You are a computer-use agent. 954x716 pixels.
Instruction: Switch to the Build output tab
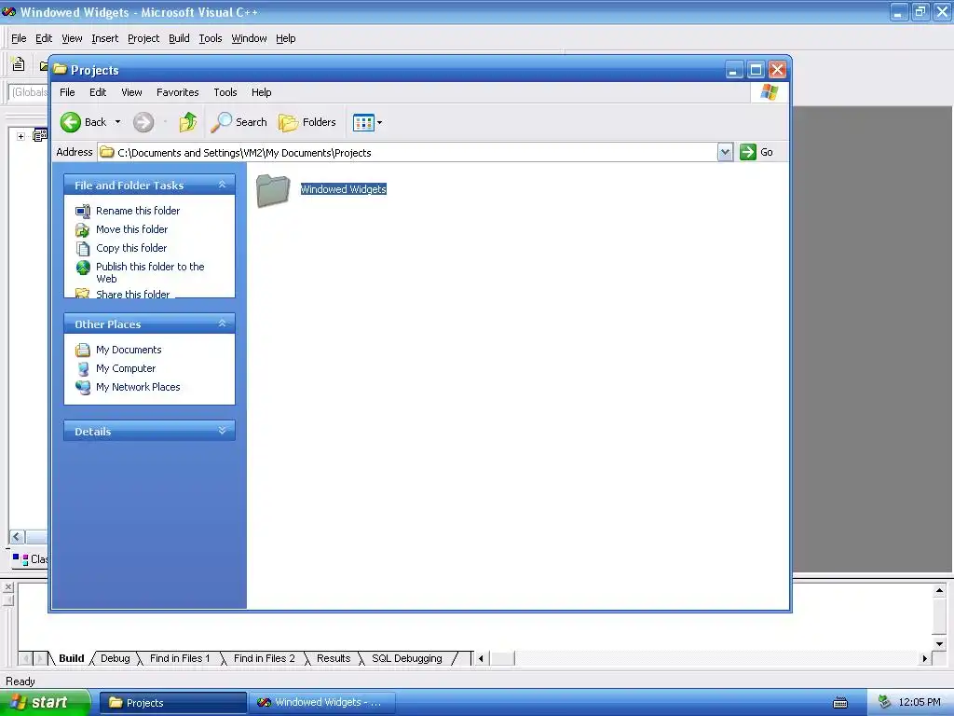pos(71,658)
